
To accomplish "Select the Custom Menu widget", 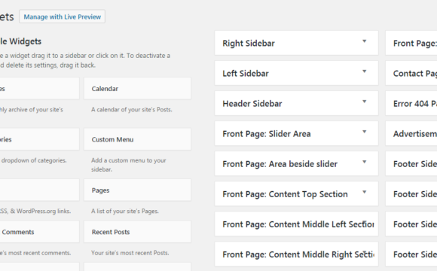I will point(137,139).
